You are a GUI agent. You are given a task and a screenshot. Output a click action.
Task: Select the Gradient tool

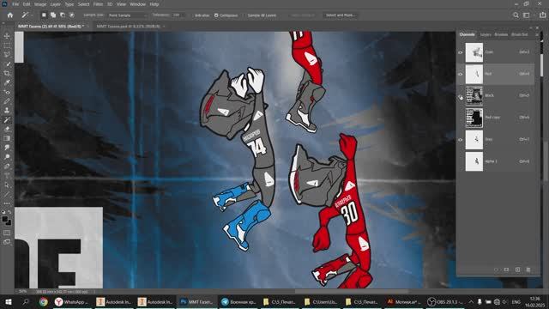pyautogui.click(x=7, y=138)
